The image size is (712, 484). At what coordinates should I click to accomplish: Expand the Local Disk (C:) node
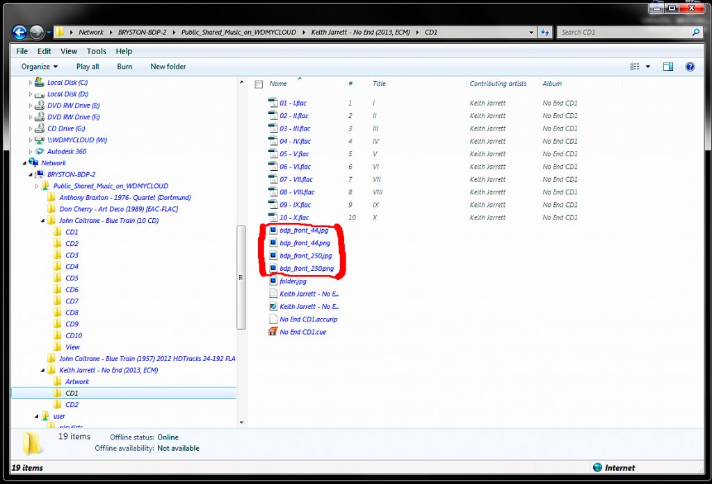[31, 83]
